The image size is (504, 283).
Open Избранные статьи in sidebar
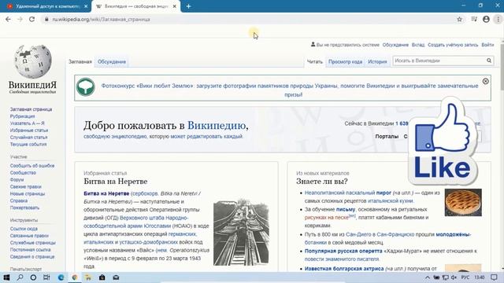click(29, 130)
